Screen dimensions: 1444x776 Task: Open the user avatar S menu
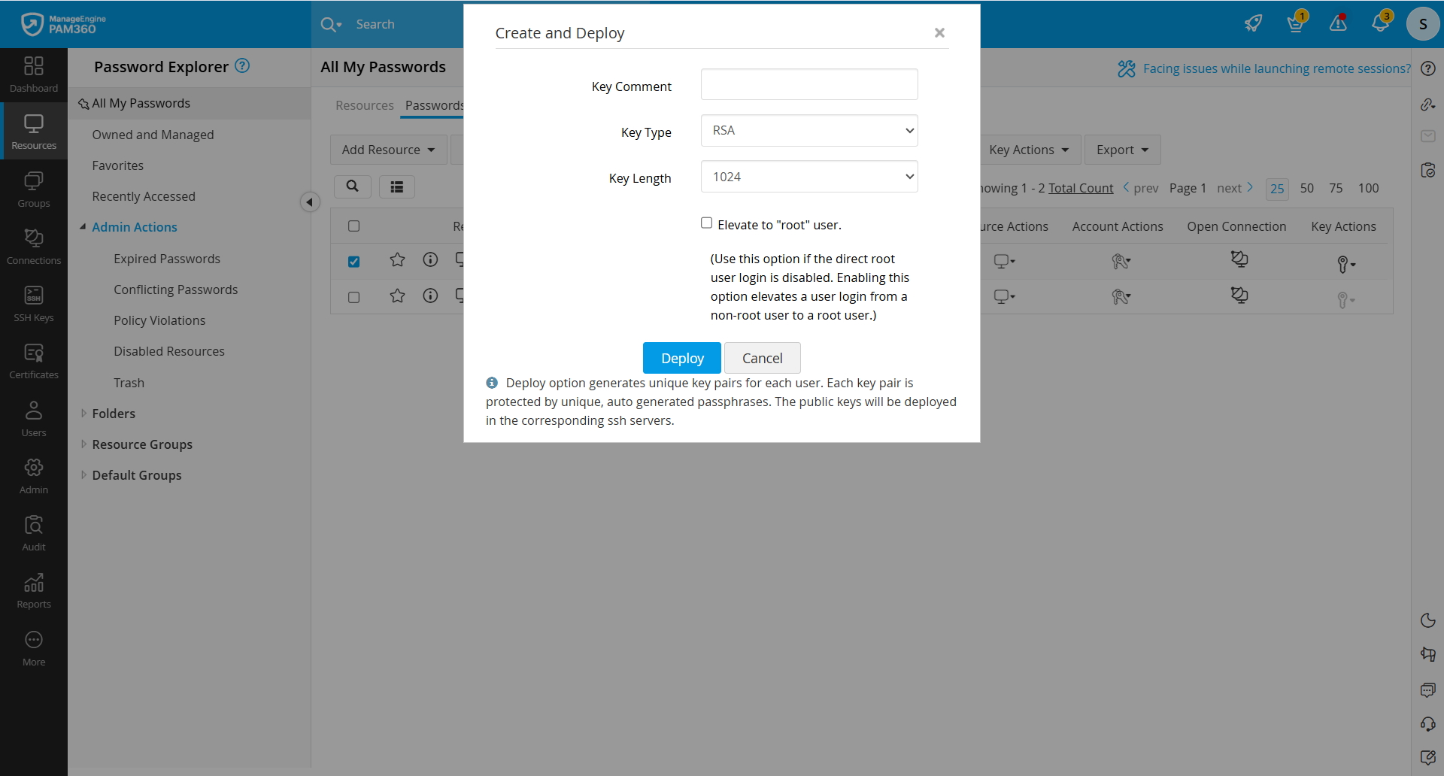(1423, 24)
